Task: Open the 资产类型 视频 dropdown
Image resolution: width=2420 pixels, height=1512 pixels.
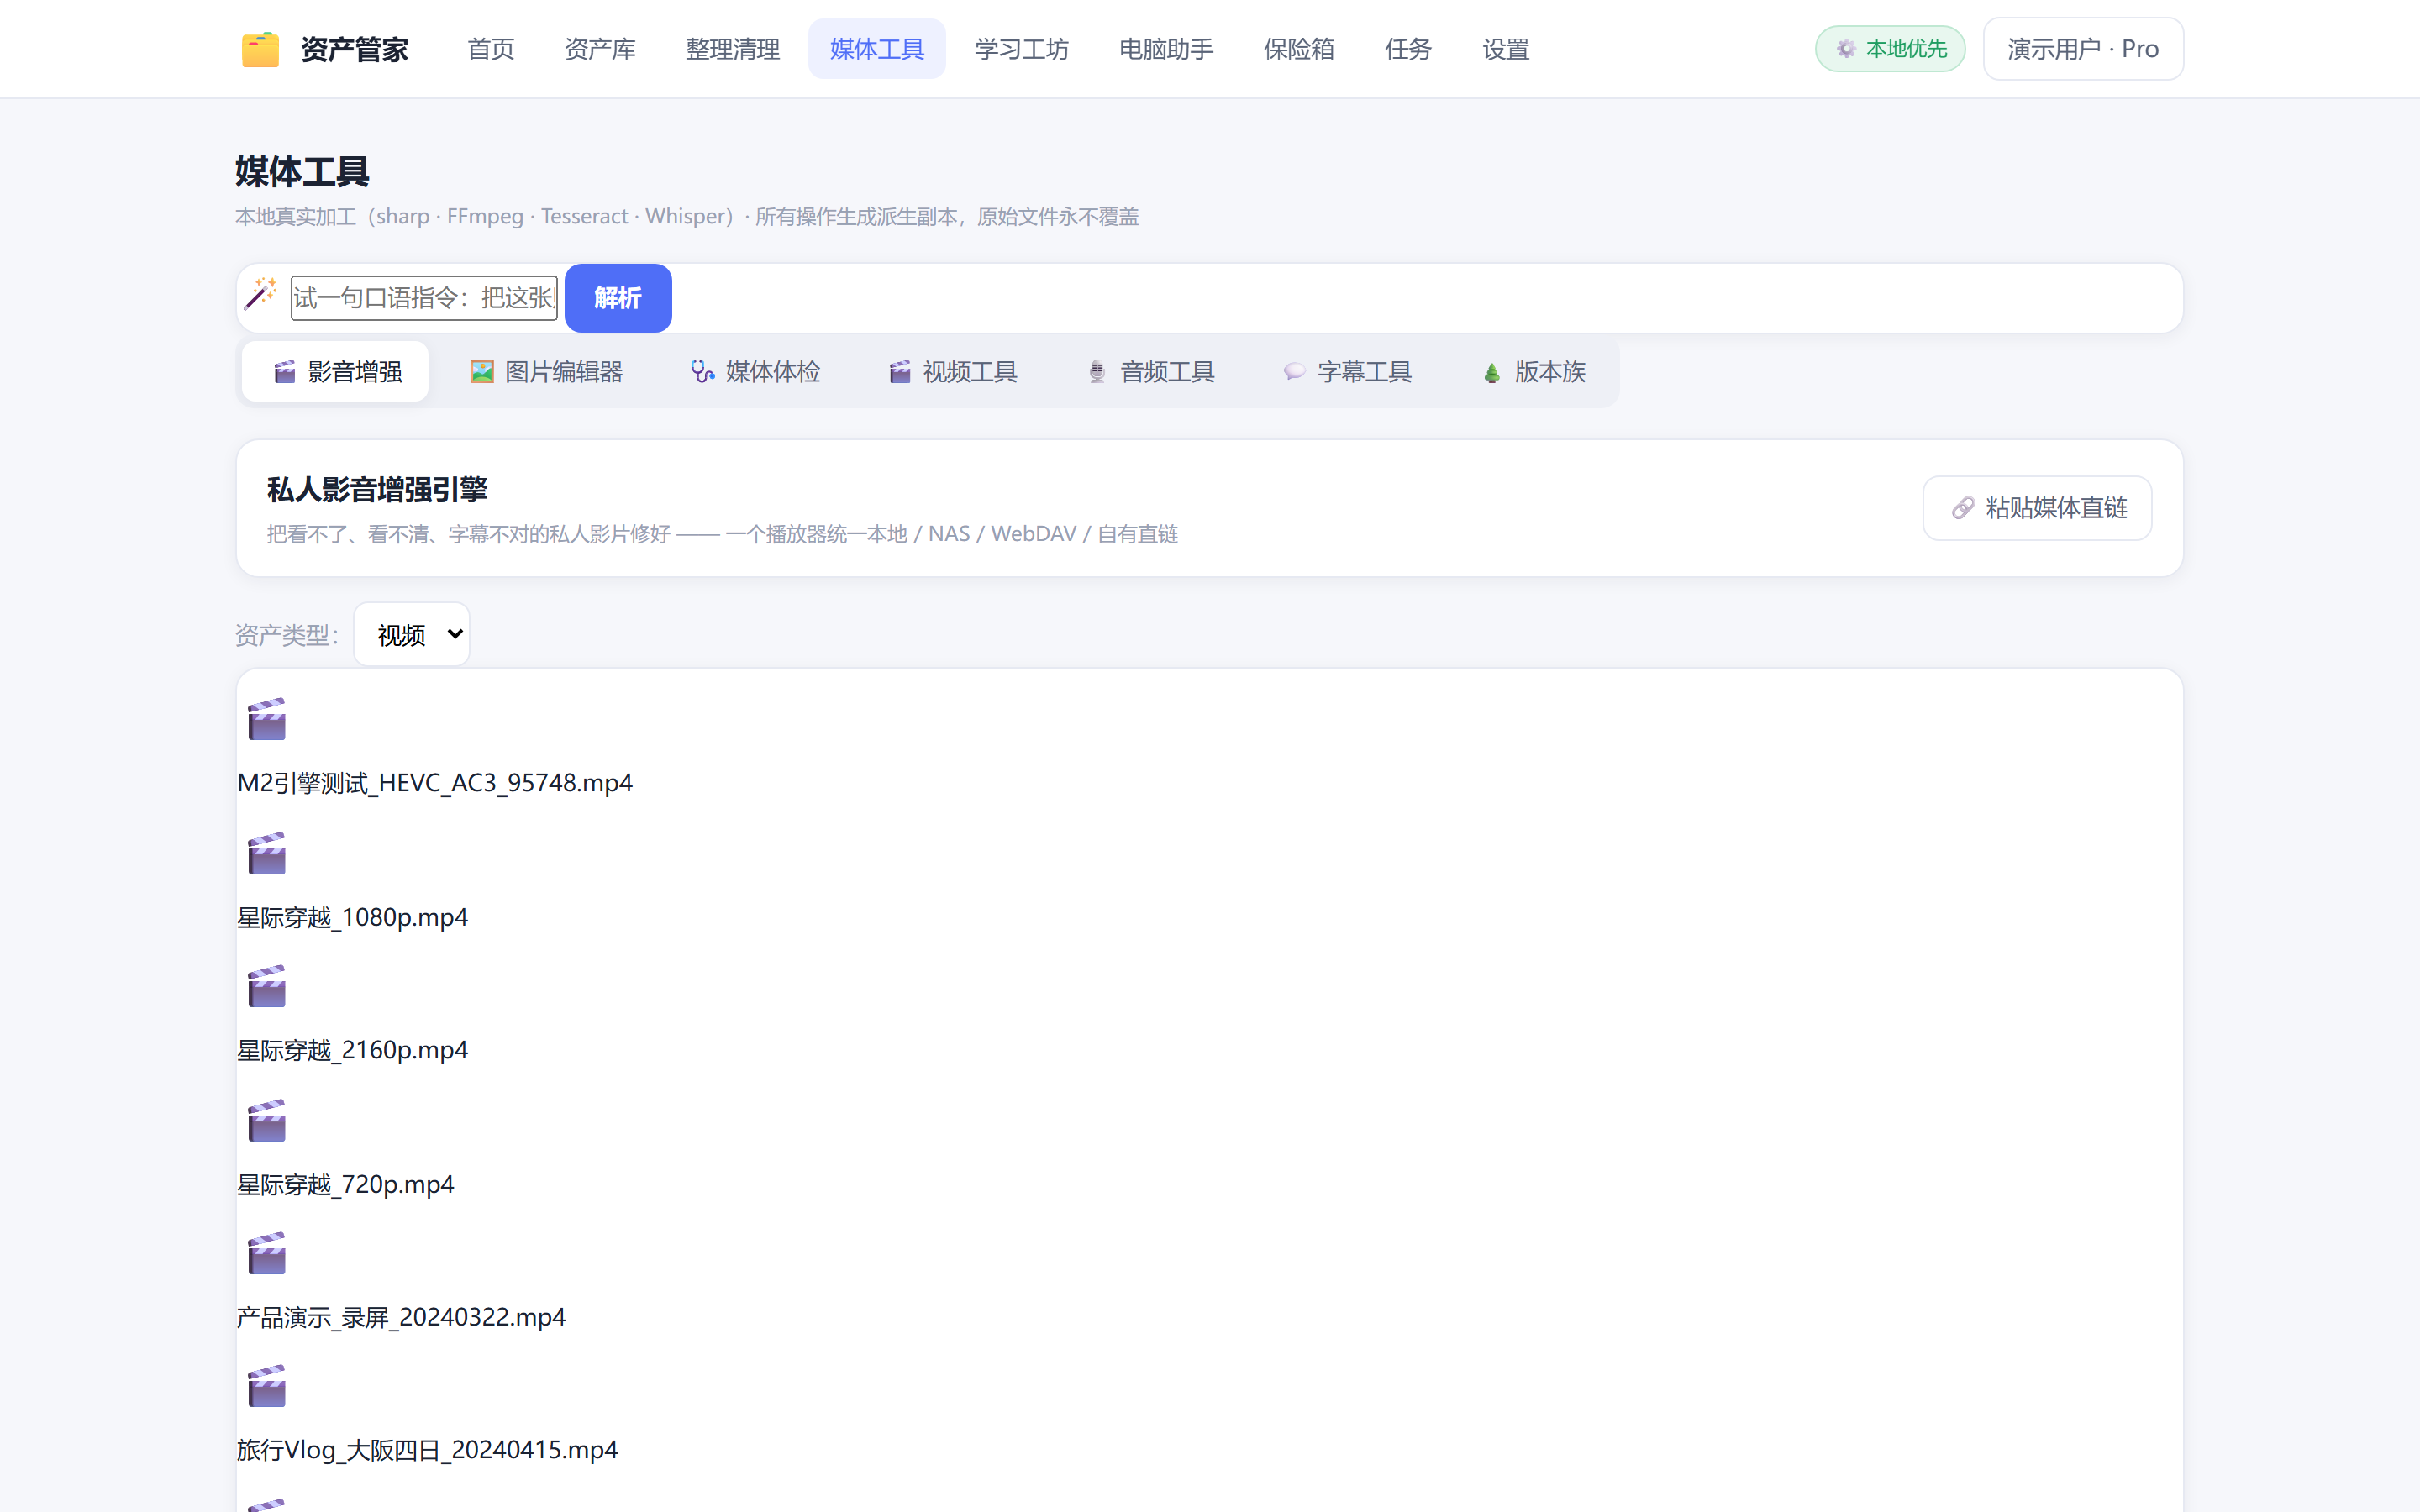Action: [412, 634]
